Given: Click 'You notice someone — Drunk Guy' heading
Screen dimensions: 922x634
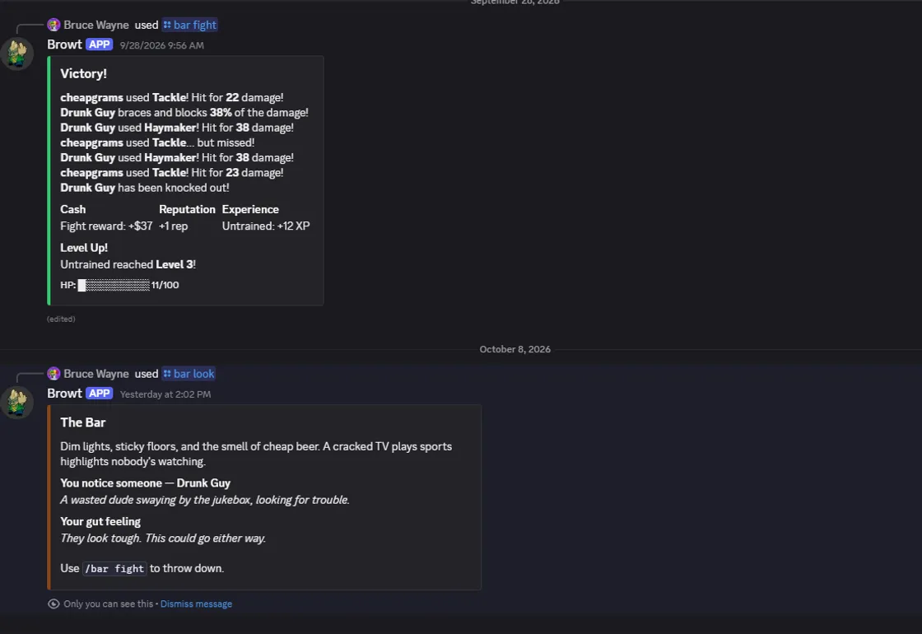Looking at the screenshot, I should [x=145, y=482].
